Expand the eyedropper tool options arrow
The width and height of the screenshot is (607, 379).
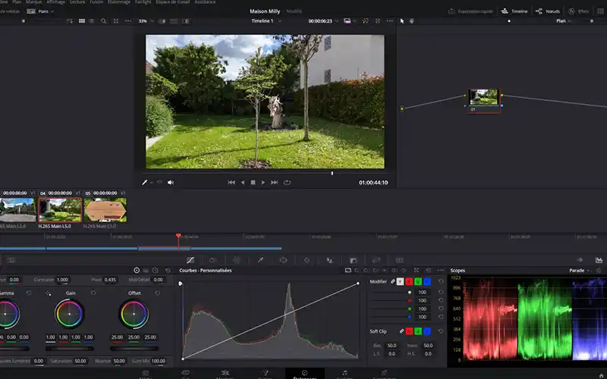[151, 183]
